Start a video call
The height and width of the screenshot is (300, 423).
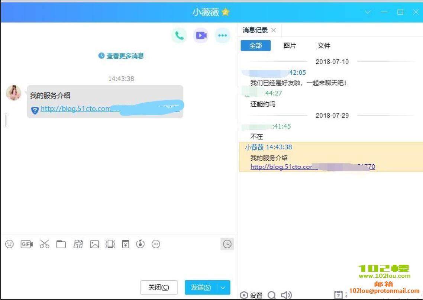click(x=201, y=35)
